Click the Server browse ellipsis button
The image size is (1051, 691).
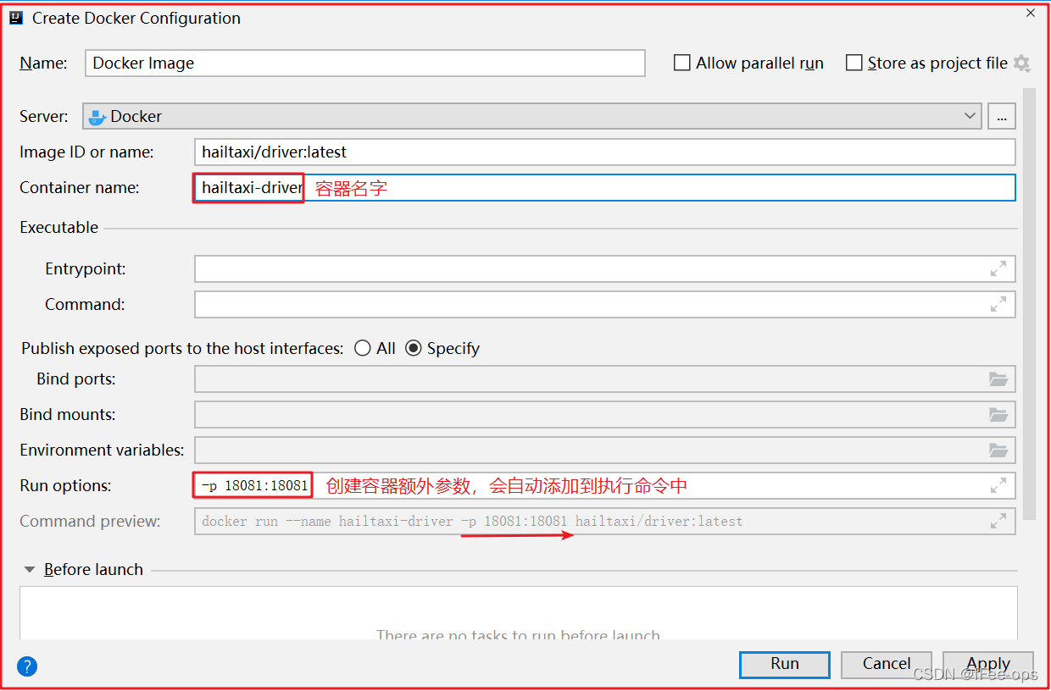[x=1002, y=116]
